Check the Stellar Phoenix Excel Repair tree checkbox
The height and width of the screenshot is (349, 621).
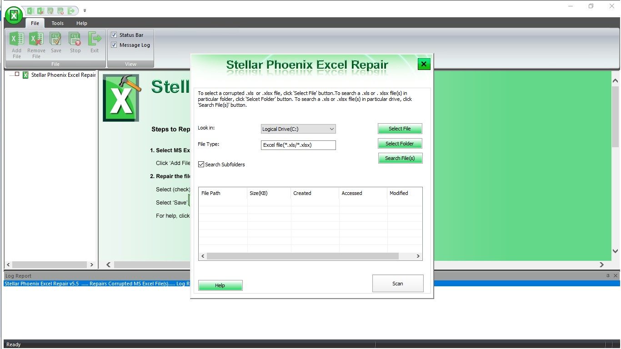click(17, 74)
